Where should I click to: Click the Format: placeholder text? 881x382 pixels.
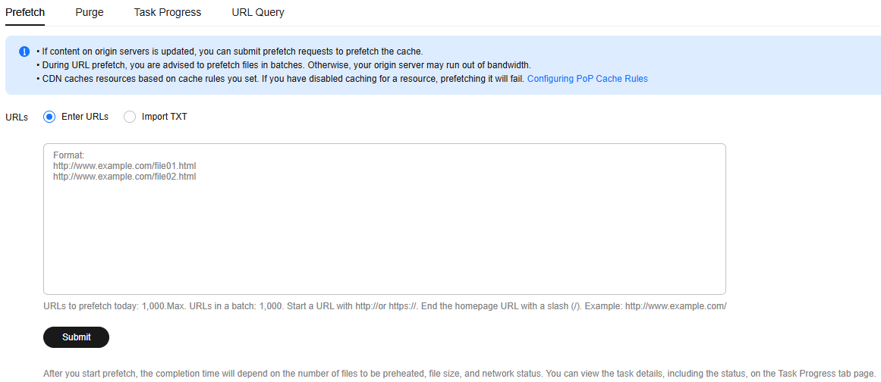coord(68,155)
